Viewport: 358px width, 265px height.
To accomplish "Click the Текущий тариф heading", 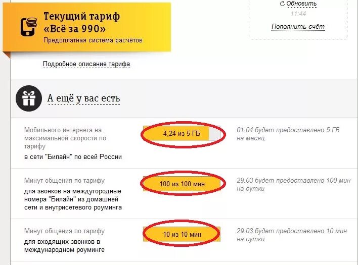I will [x=81, y=17].
